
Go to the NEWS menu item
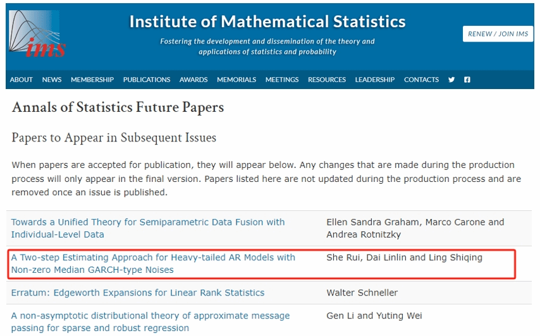pos(52,80)
